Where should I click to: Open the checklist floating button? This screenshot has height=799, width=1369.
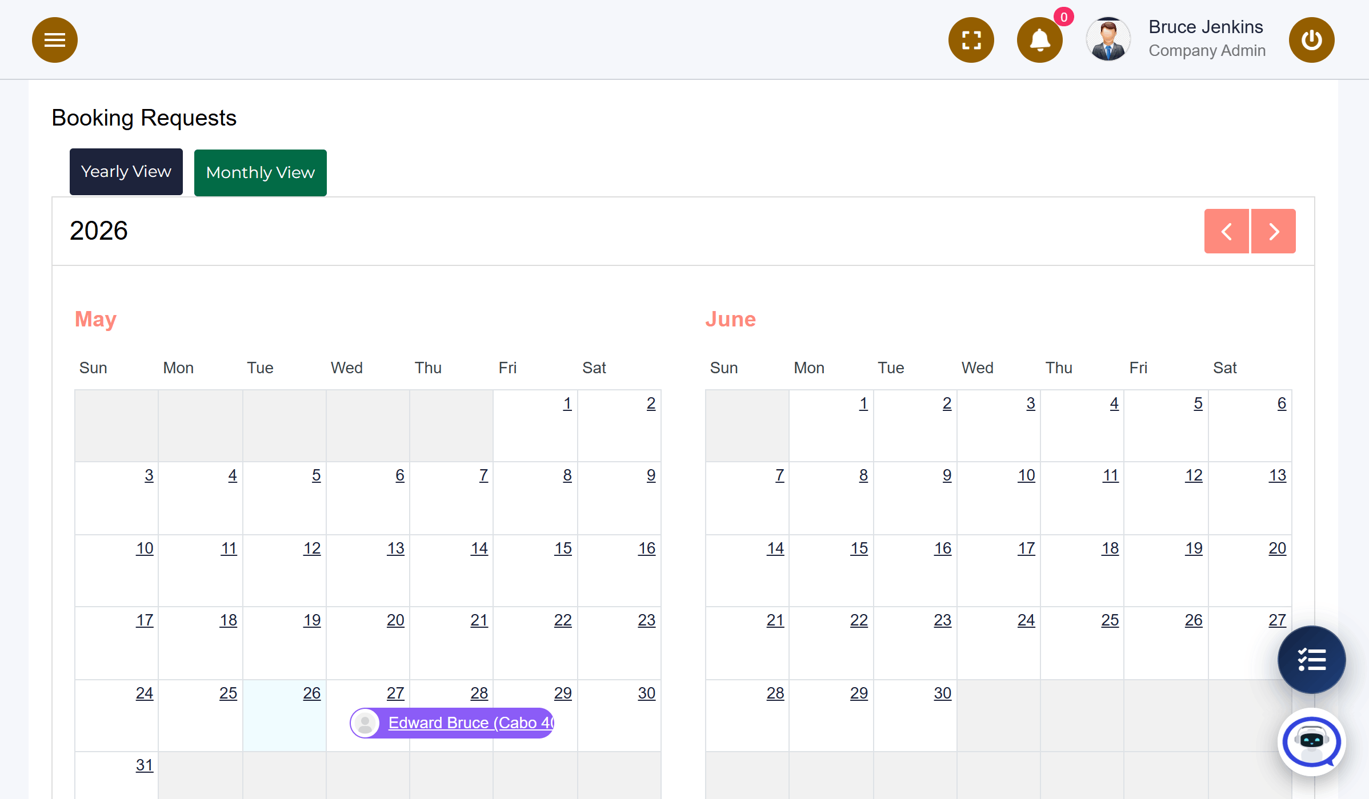coord(1312,660)
